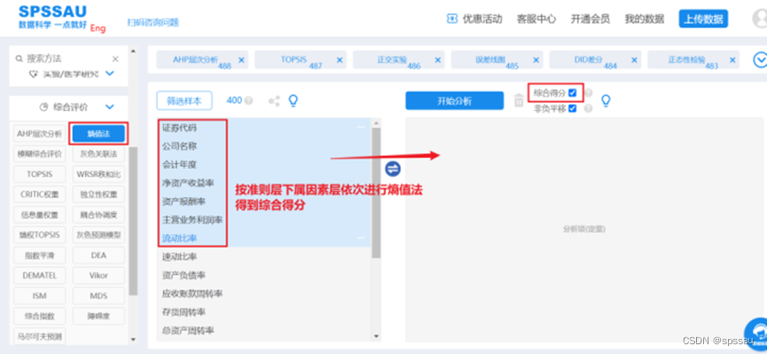Screen dimensions: 767x354
Task: Select the 熵值法 method
Action: [x=98, y=134]
